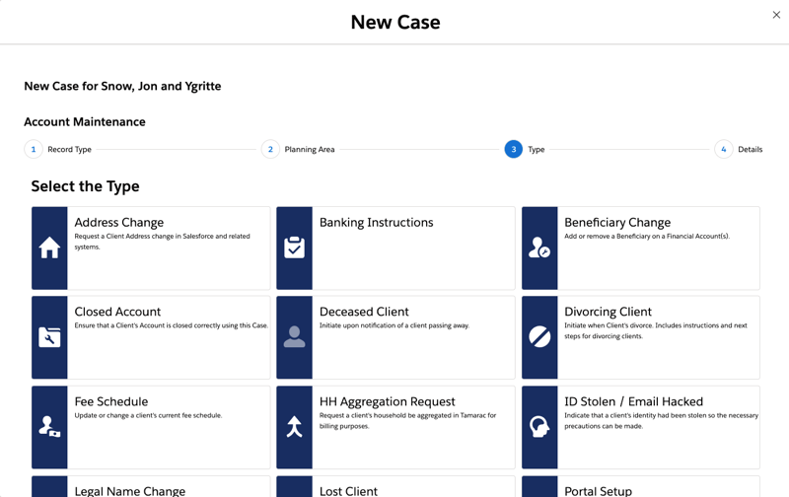This screenshot has height=497, width=789.
Task: Click the Beneficiary Change person icon
Action: point(539,248)
